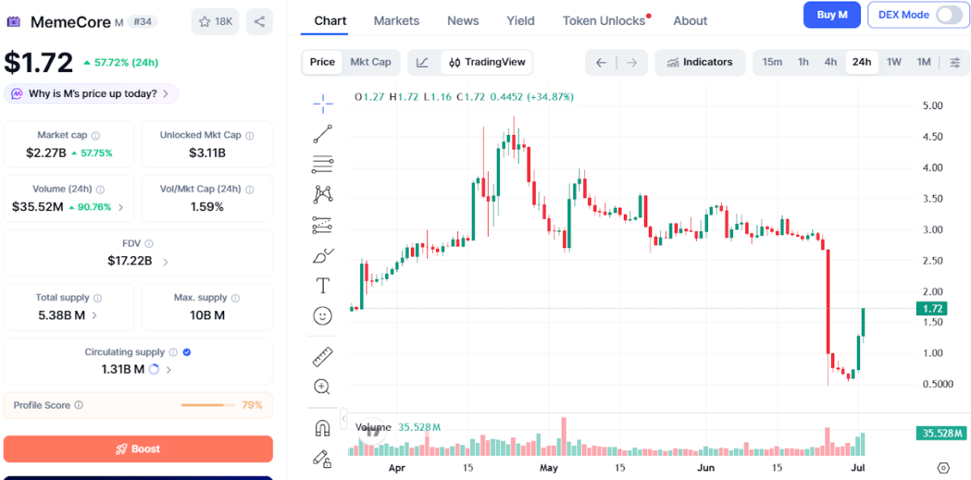Viewport: 971px width, 480px height.
Task: Open the News tab
Action: 463,21
